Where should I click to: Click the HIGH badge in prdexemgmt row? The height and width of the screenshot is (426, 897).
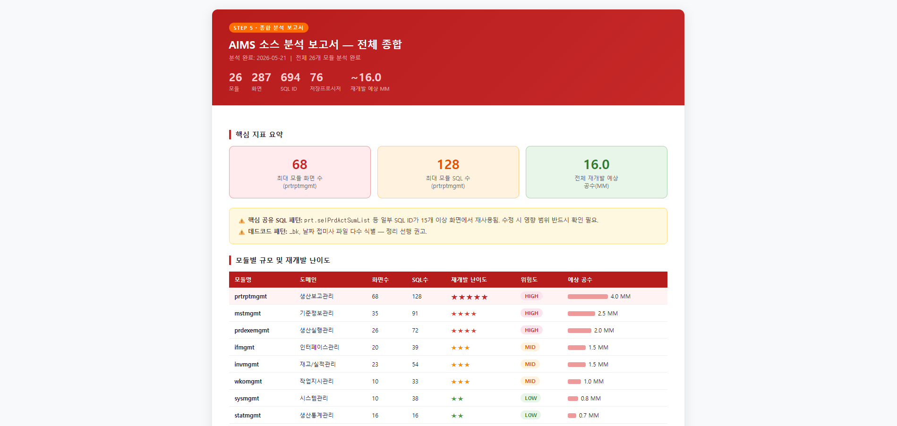[531, 330]
